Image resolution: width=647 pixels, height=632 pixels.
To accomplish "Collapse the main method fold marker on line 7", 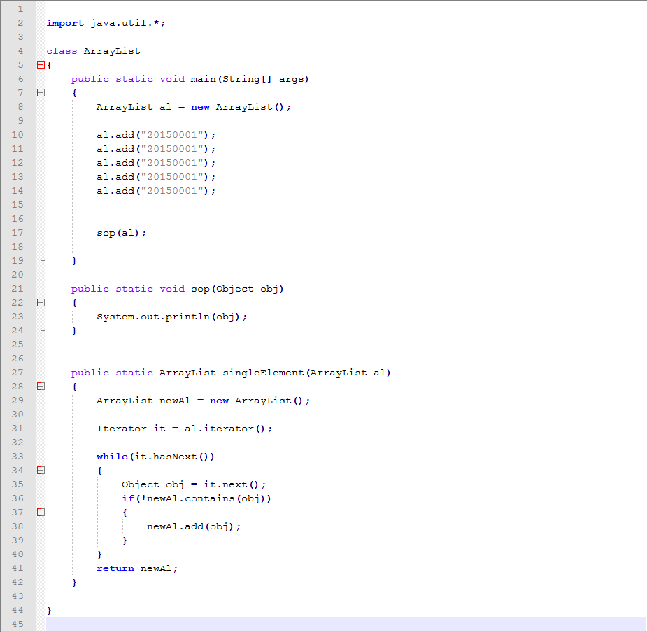I will pos(41,93).
